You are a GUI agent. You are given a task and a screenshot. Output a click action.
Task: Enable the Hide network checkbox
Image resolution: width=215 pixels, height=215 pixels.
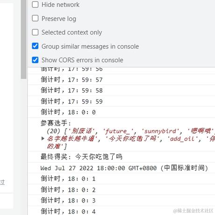pos(35,5)
